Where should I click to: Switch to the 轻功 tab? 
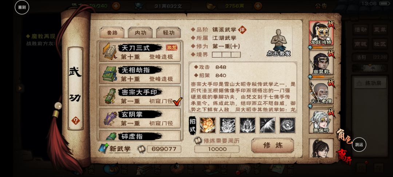(x=168, y=33)
